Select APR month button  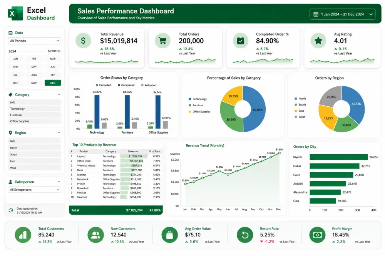pos(15,67)
